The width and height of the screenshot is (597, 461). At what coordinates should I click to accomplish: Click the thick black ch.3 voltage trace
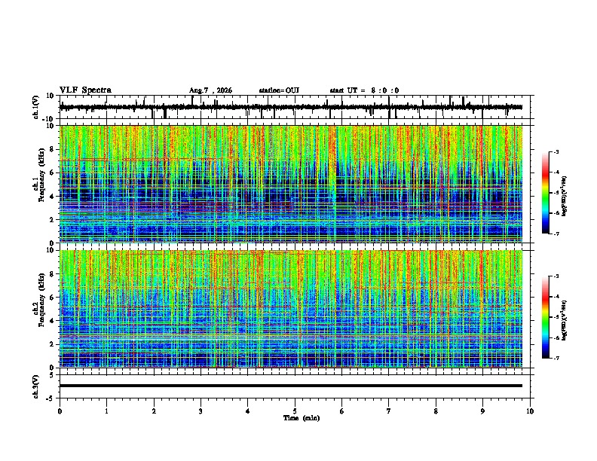click(291, 386)
